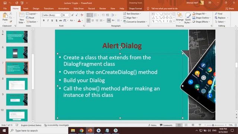Open the Select dropdown
Image resolution: width=238 pixels, height=134 pixels.
coord(220,22)
